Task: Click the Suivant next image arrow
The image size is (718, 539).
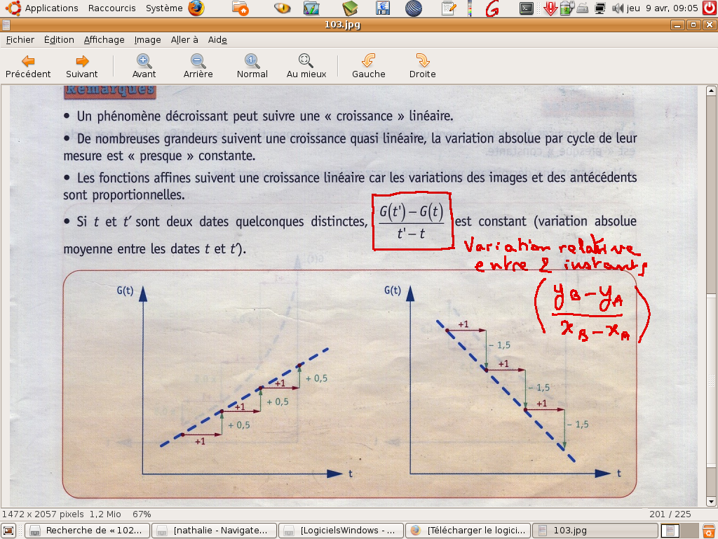Action: (x=82, y=67)
